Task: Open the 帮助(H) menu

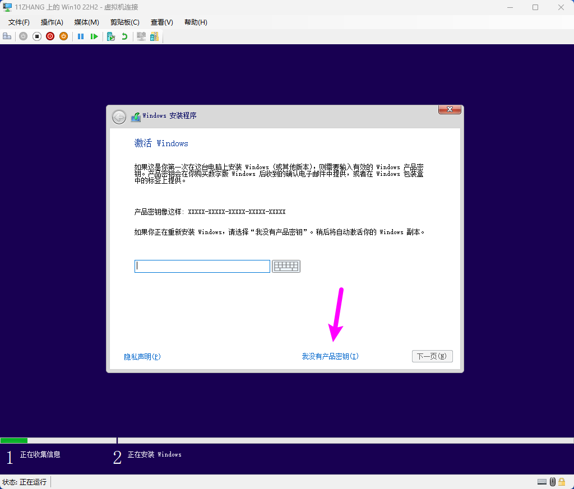Action: pos(196,22)
